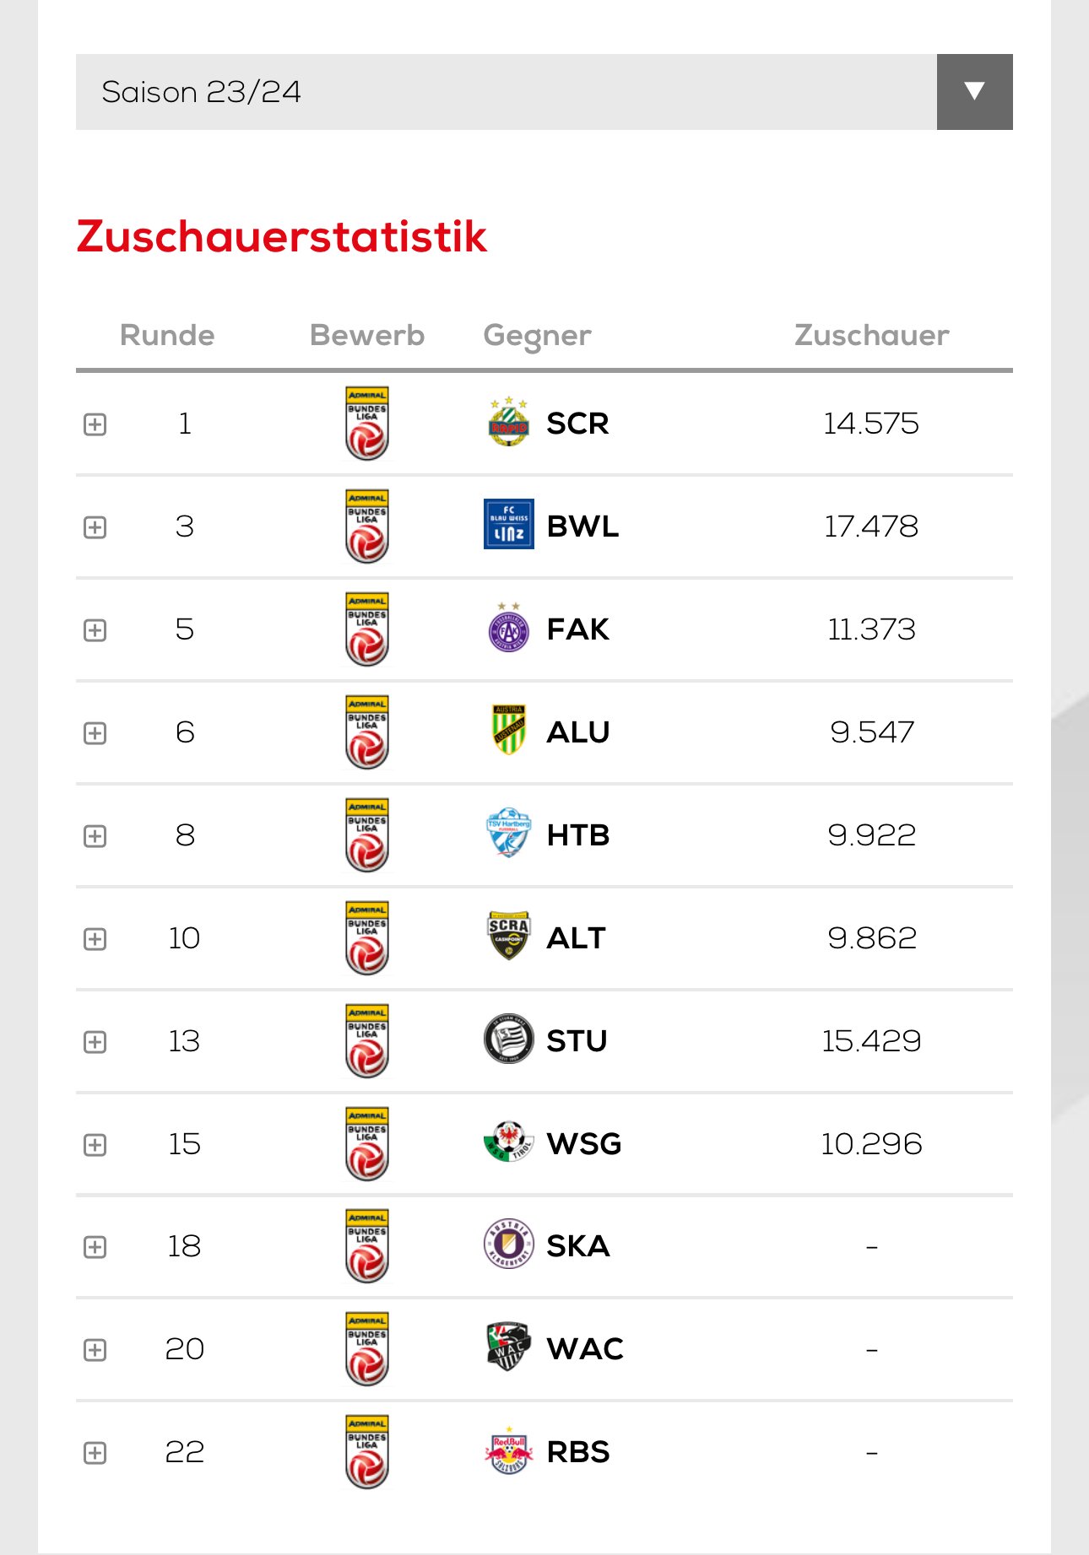
Task: Open the SKA opponent link
Action: pyautogui.click(x=577, y=1245)
